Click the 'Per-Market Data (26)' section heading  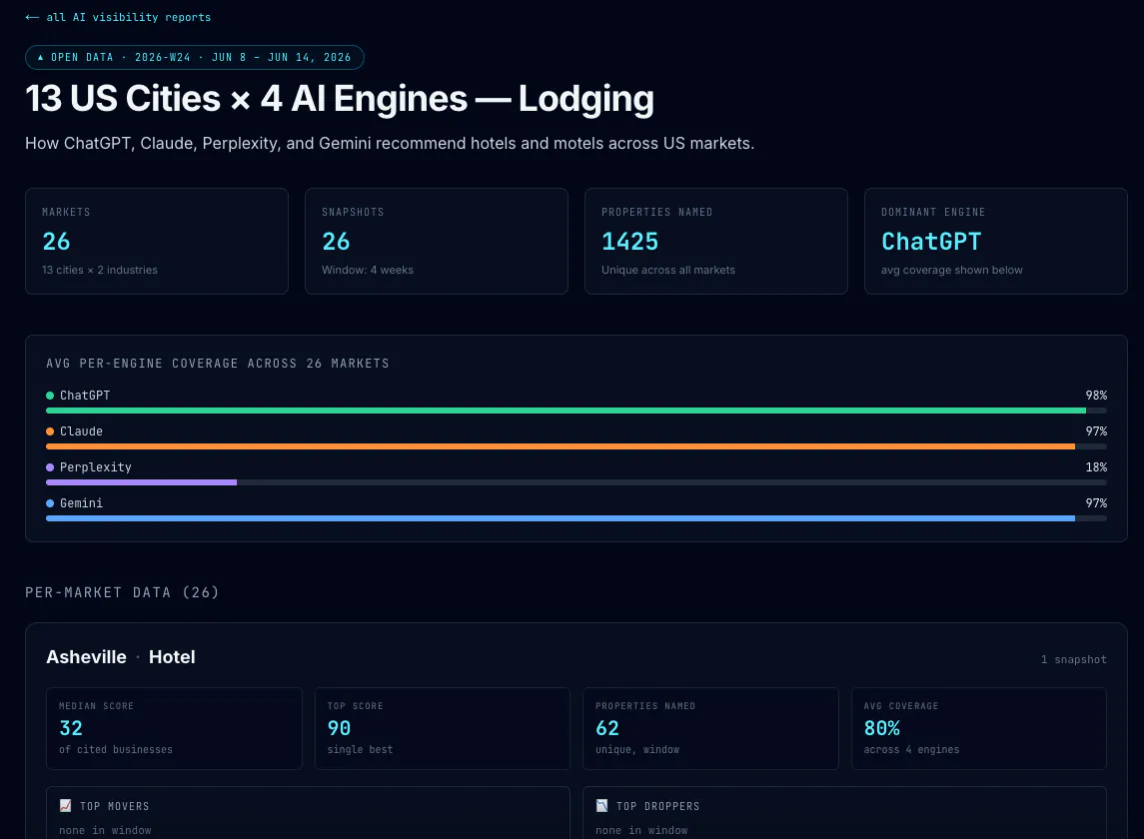[122, 592]
